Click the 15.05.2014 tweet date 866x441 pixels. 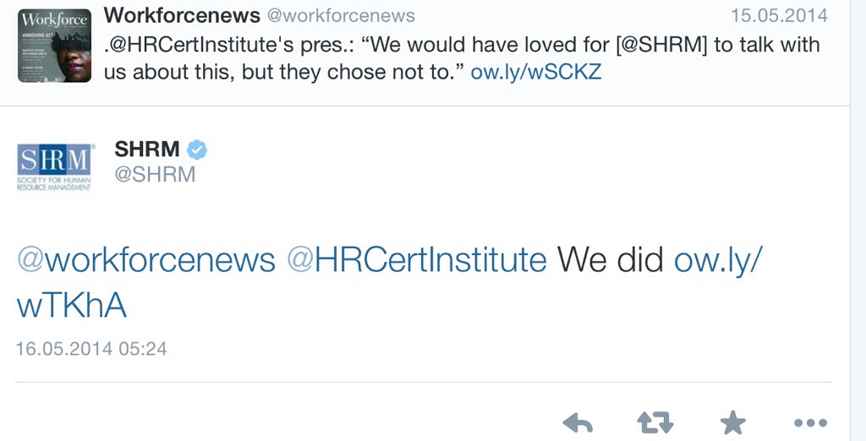click(x=779, y=16)
